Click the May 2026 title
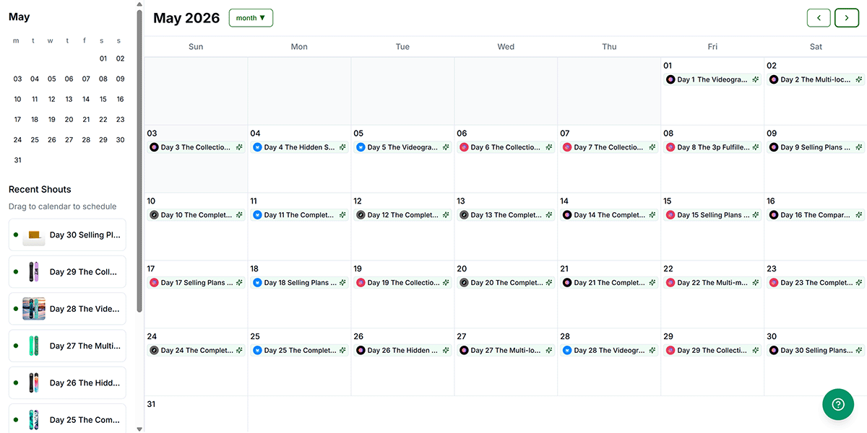Viewport: 867px width, 433px height. click(x=186, y=18)
